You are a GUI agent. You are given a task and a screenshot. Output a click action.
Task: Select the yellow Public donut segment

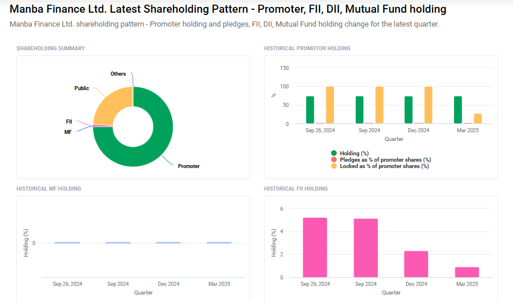(111, 106)
